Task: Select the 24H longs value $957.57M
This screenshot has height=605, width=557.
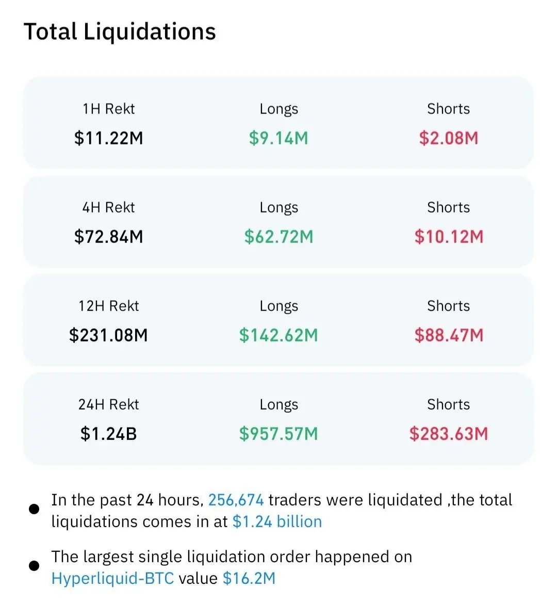Action: 278,434
